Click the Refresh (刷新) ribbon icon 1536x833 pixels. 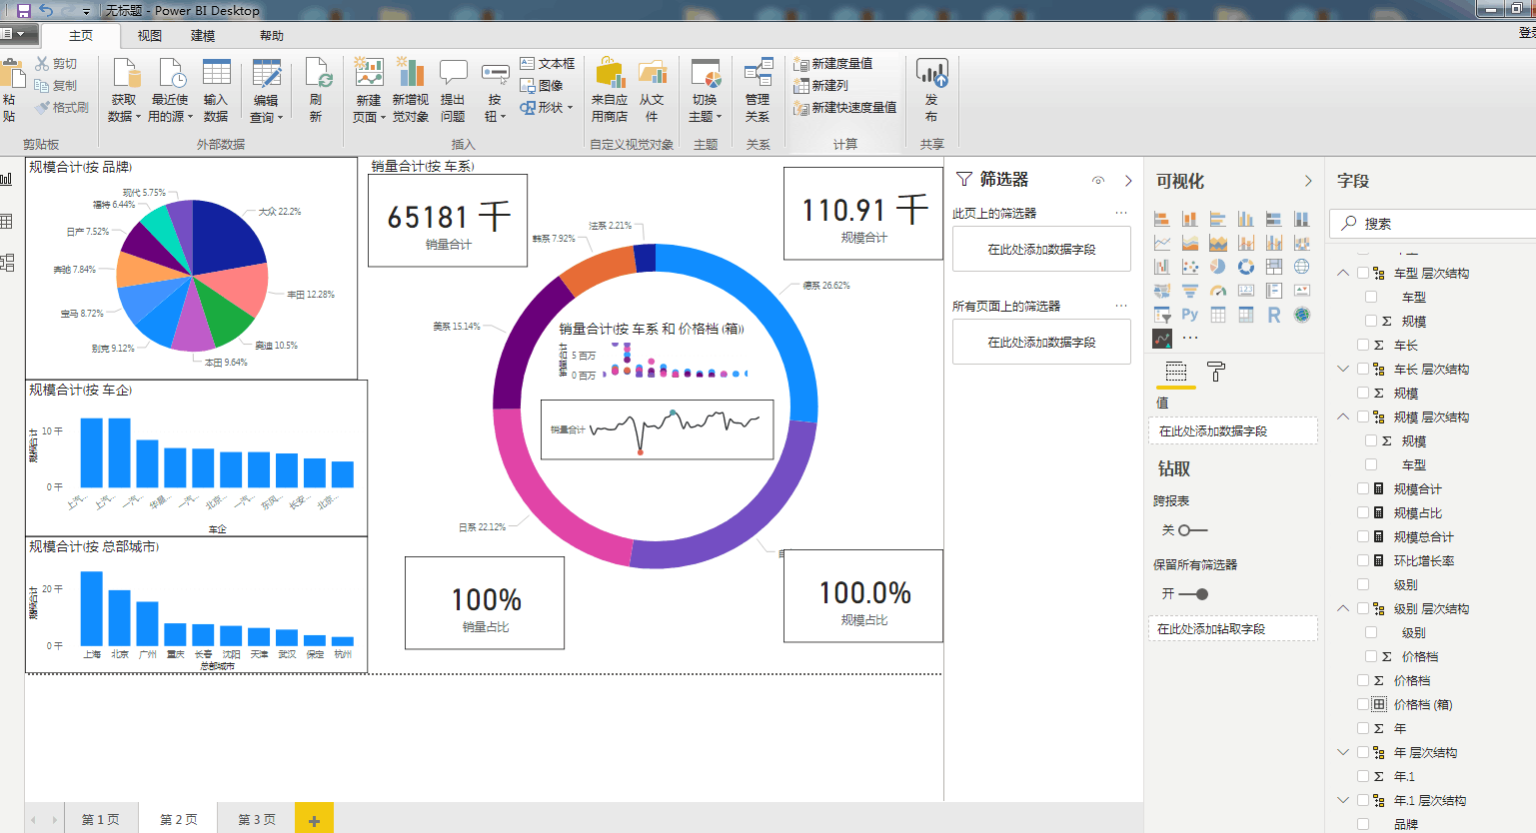point(317,90)
